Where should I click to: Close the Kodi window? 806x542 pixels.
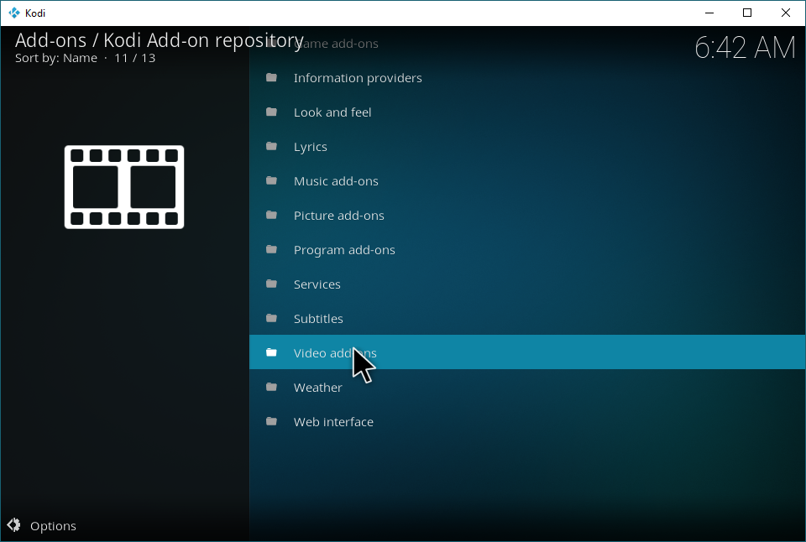point(786,13)
